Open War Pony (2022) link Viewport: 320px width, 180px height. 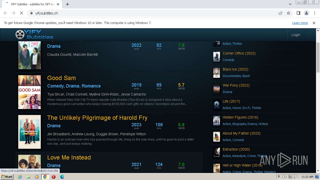coord(236,85)
